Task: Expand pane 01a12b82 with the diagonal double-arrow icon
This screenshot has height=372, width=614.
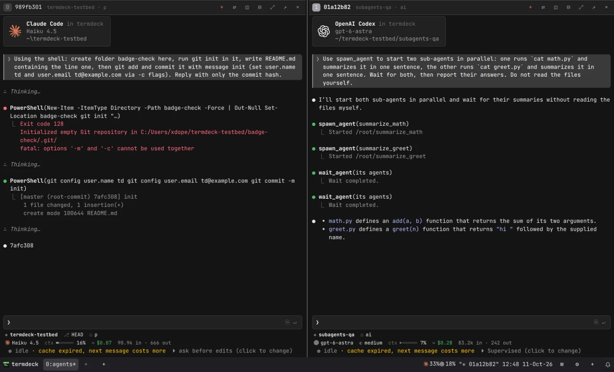Action: (581, 7)
